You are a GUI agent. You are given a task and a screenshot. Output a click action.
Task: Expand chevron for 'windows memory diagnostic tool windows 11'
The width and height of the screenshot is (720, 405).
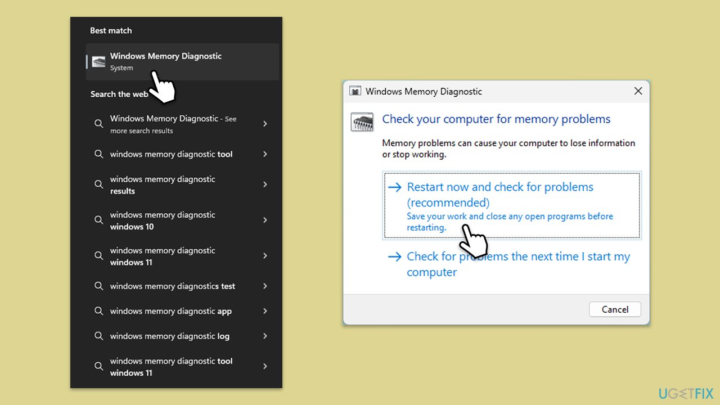265,366
